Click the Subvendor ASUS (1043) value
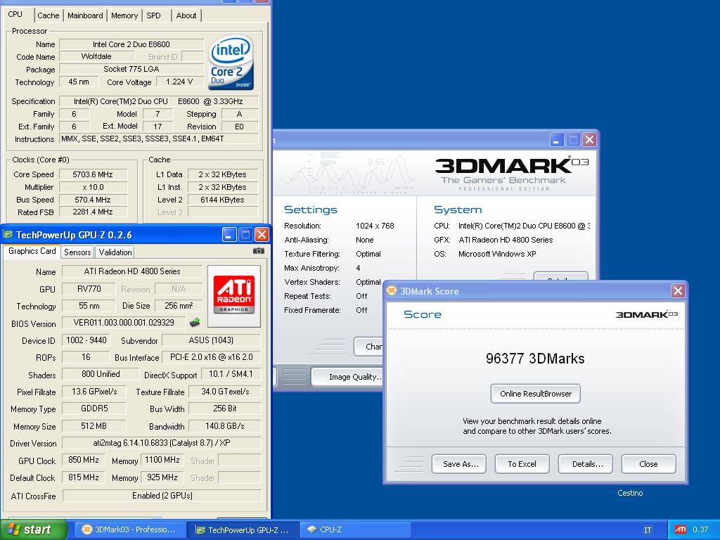 coord(211,340)
